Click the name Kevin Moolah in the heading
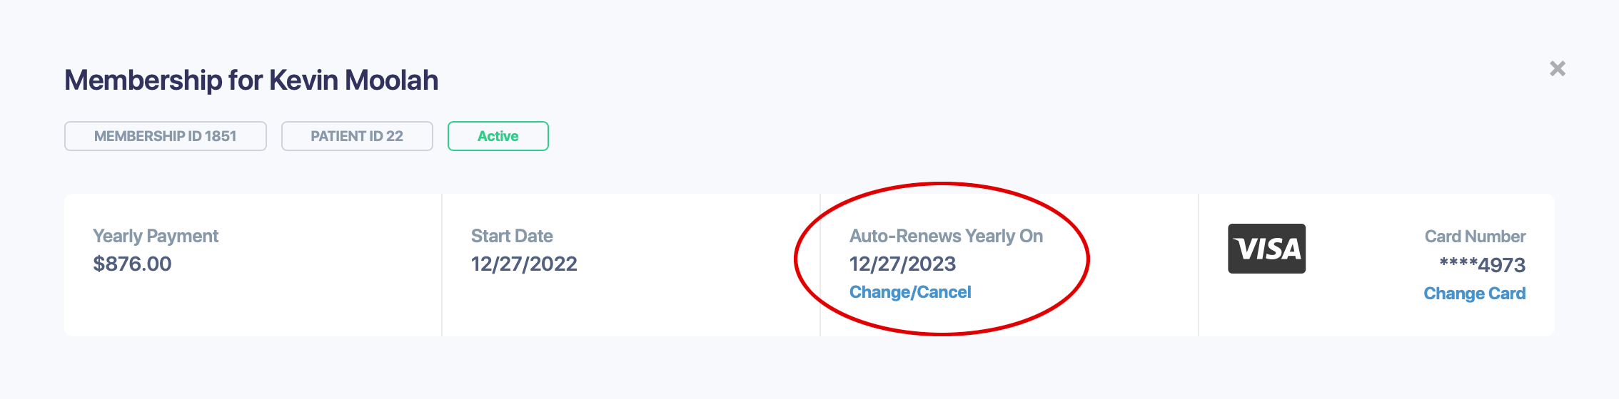This screenshot has width=1619, height=399. pyautogui.click(x=353, y=81)
